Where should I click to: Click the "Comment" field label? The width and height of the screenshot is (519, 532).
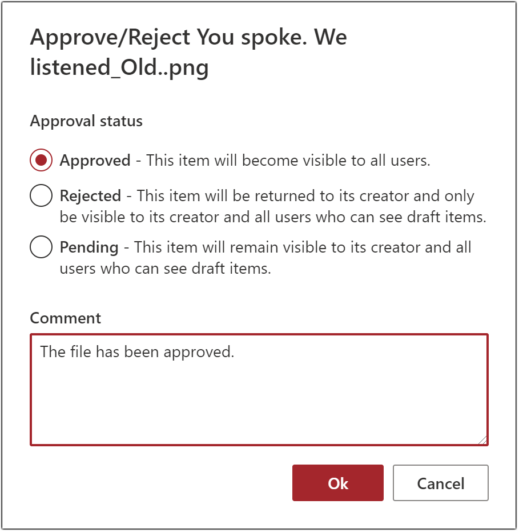tap(65, 318)
